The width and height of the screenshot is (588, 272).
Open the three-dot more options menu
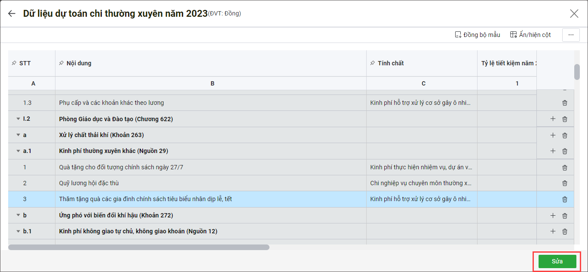coord(571,35)
